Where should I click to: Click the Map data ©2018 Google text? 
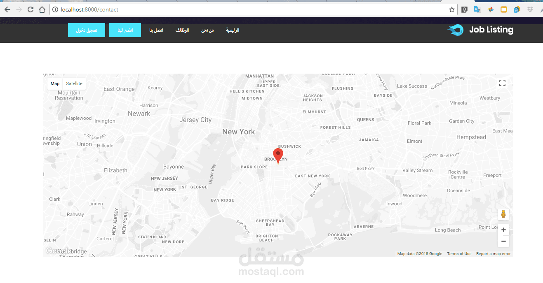(420, 254)
